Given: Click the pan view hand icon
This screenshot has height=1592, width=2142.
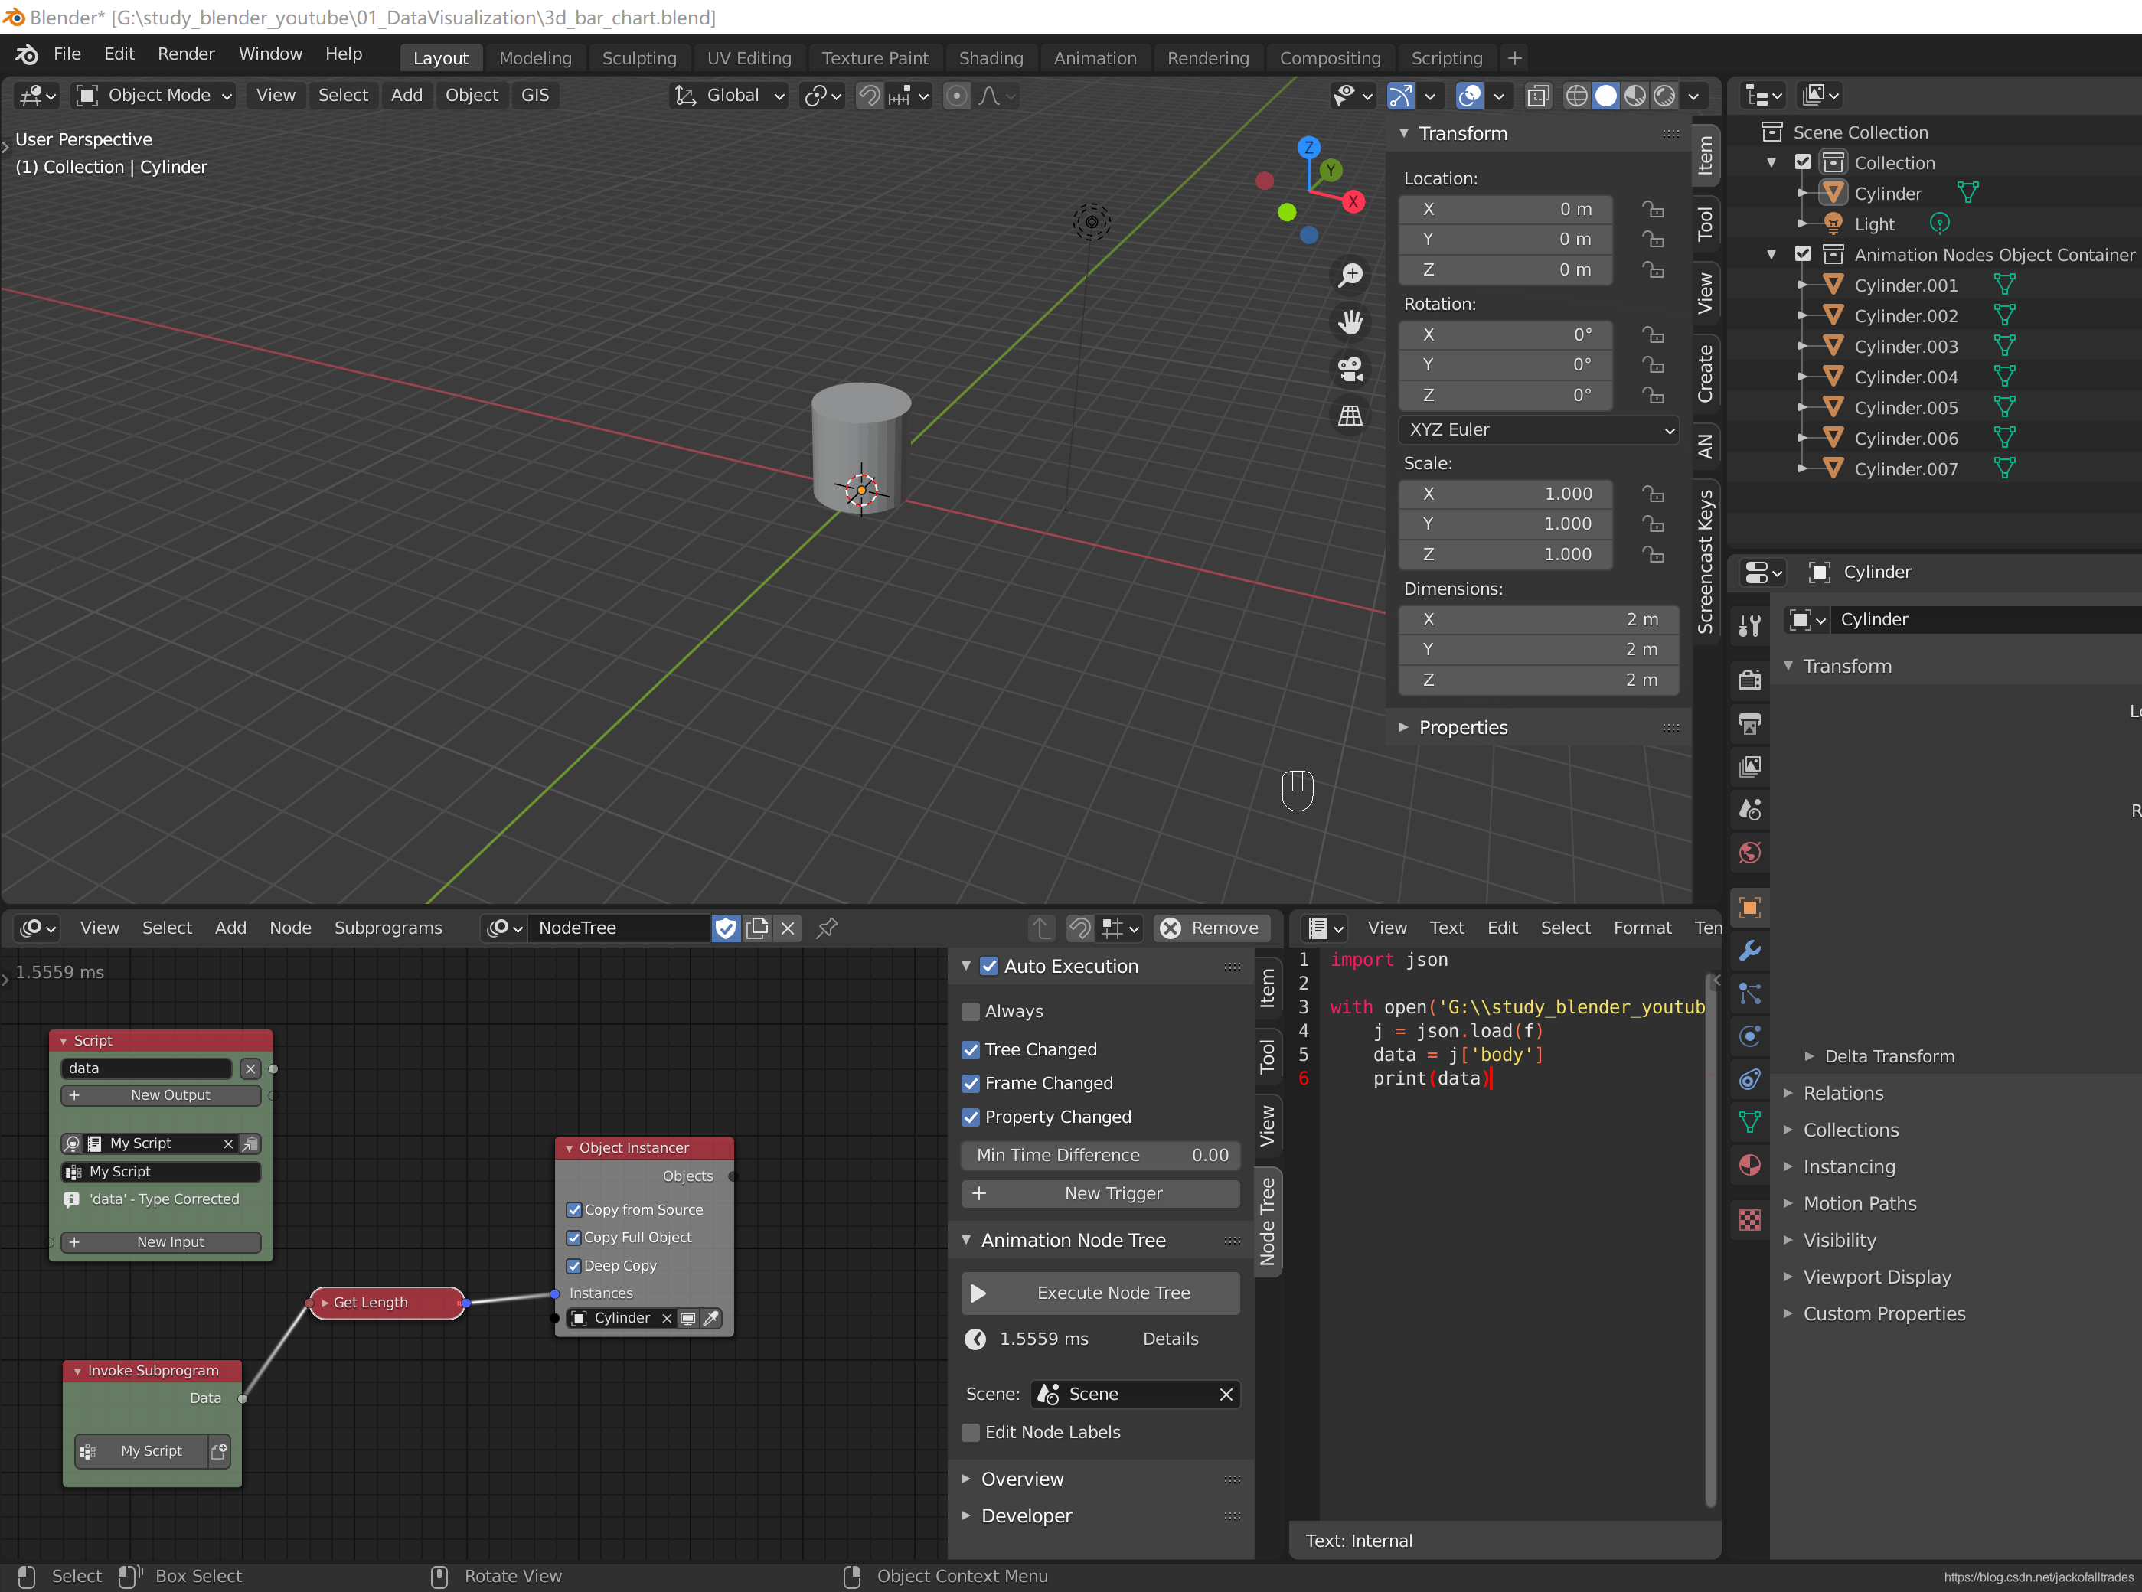Looking at the screenshot, I should (x=1350, y=322).
